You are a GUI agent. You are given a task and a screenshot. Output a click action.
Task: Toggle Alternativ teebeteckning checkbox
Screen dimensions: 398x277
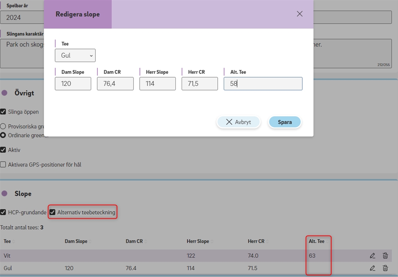click(52, 212)
